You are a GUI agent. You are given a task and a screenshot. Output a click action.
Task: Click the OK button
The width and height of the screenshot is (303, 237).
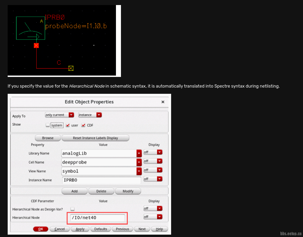pos(41,229)
